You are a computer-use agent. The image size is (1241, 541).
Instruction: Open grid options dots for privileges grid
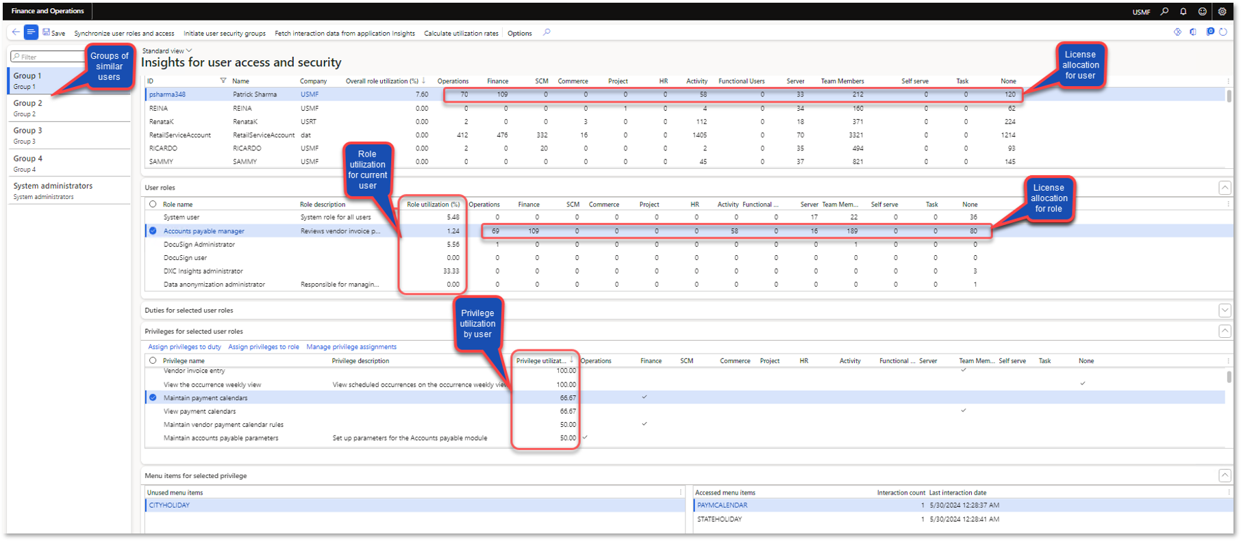(x=1228, y=360)
